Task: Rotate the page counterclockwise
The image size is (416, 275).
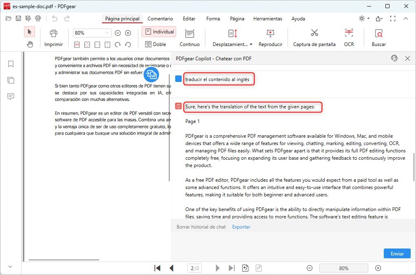Action: 128,44
